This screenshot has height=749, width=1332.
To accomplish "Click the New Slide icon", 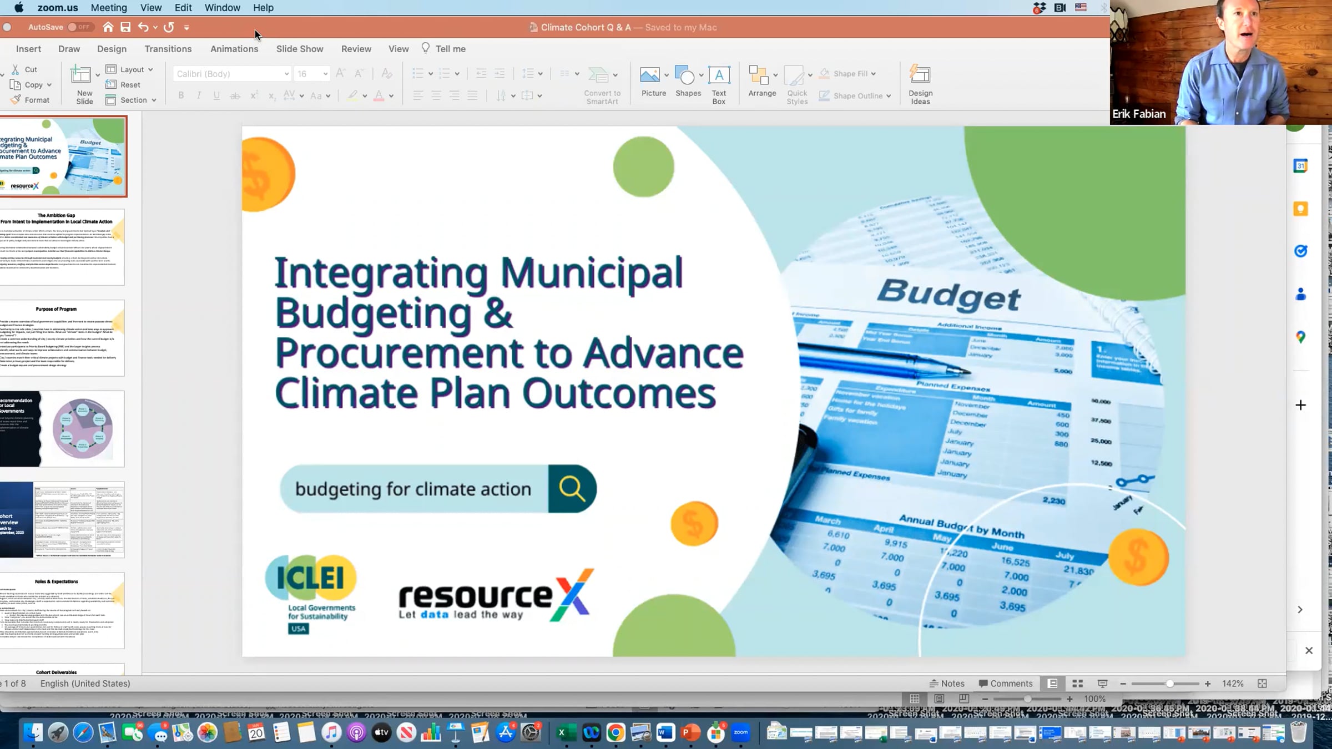I will tap(81, 75).
